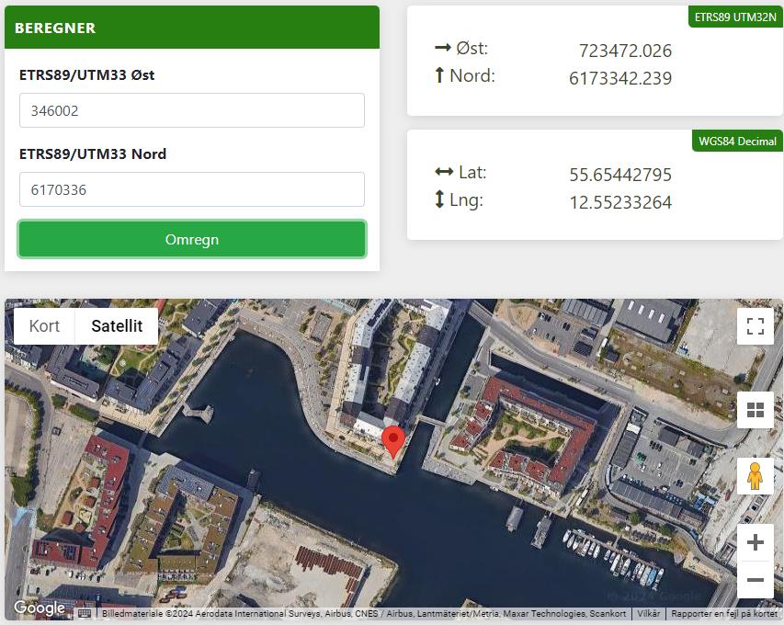784x625 pixels.
Task: Select the Lng value 12.55233264
Action: (620, 202)
